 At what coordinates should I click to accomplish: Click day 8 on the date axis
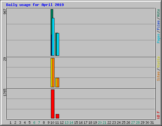(x=44, y=123)
